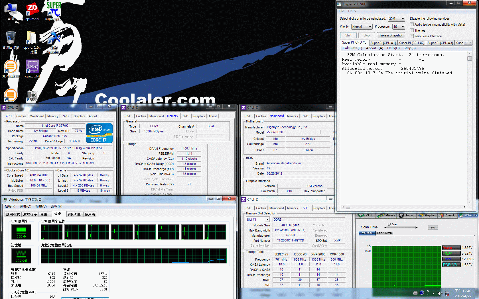Open the orange shortcut icon below 3DMark 11
479x299 pixels.
pyautogui.click(x=11, y=95)
